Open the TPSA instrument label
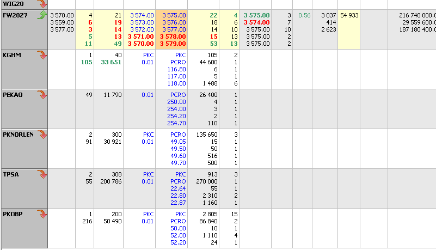The image size is (436, 250). [x=11, y=174]
